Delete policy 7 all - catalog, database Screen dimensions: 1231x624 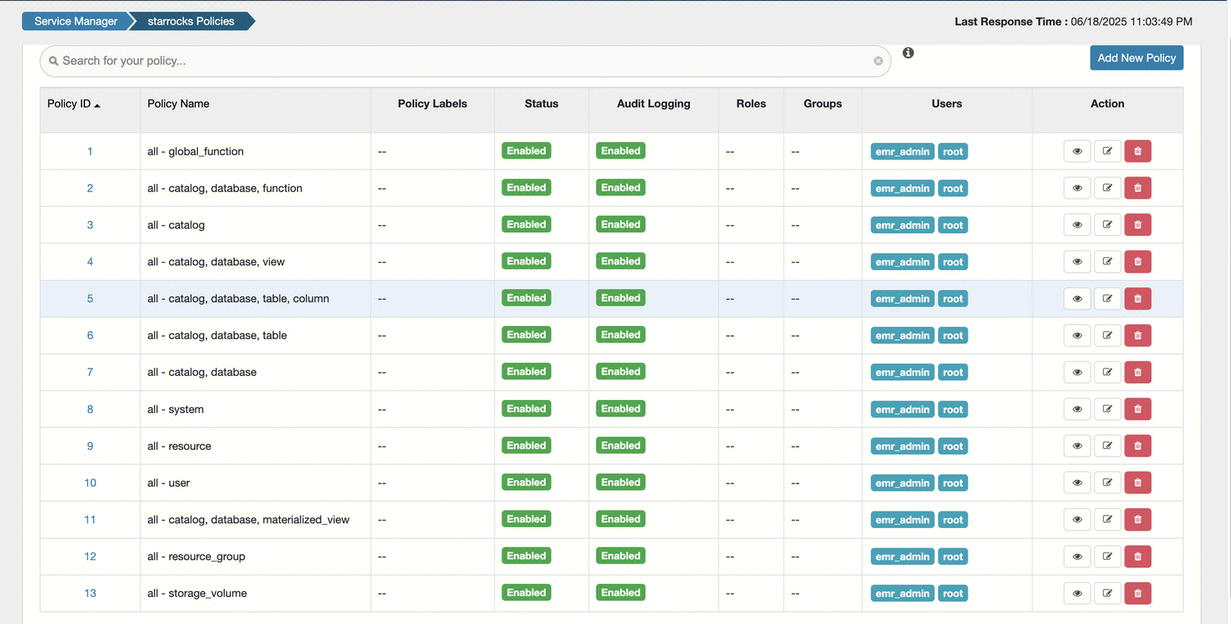(1137, 372)
